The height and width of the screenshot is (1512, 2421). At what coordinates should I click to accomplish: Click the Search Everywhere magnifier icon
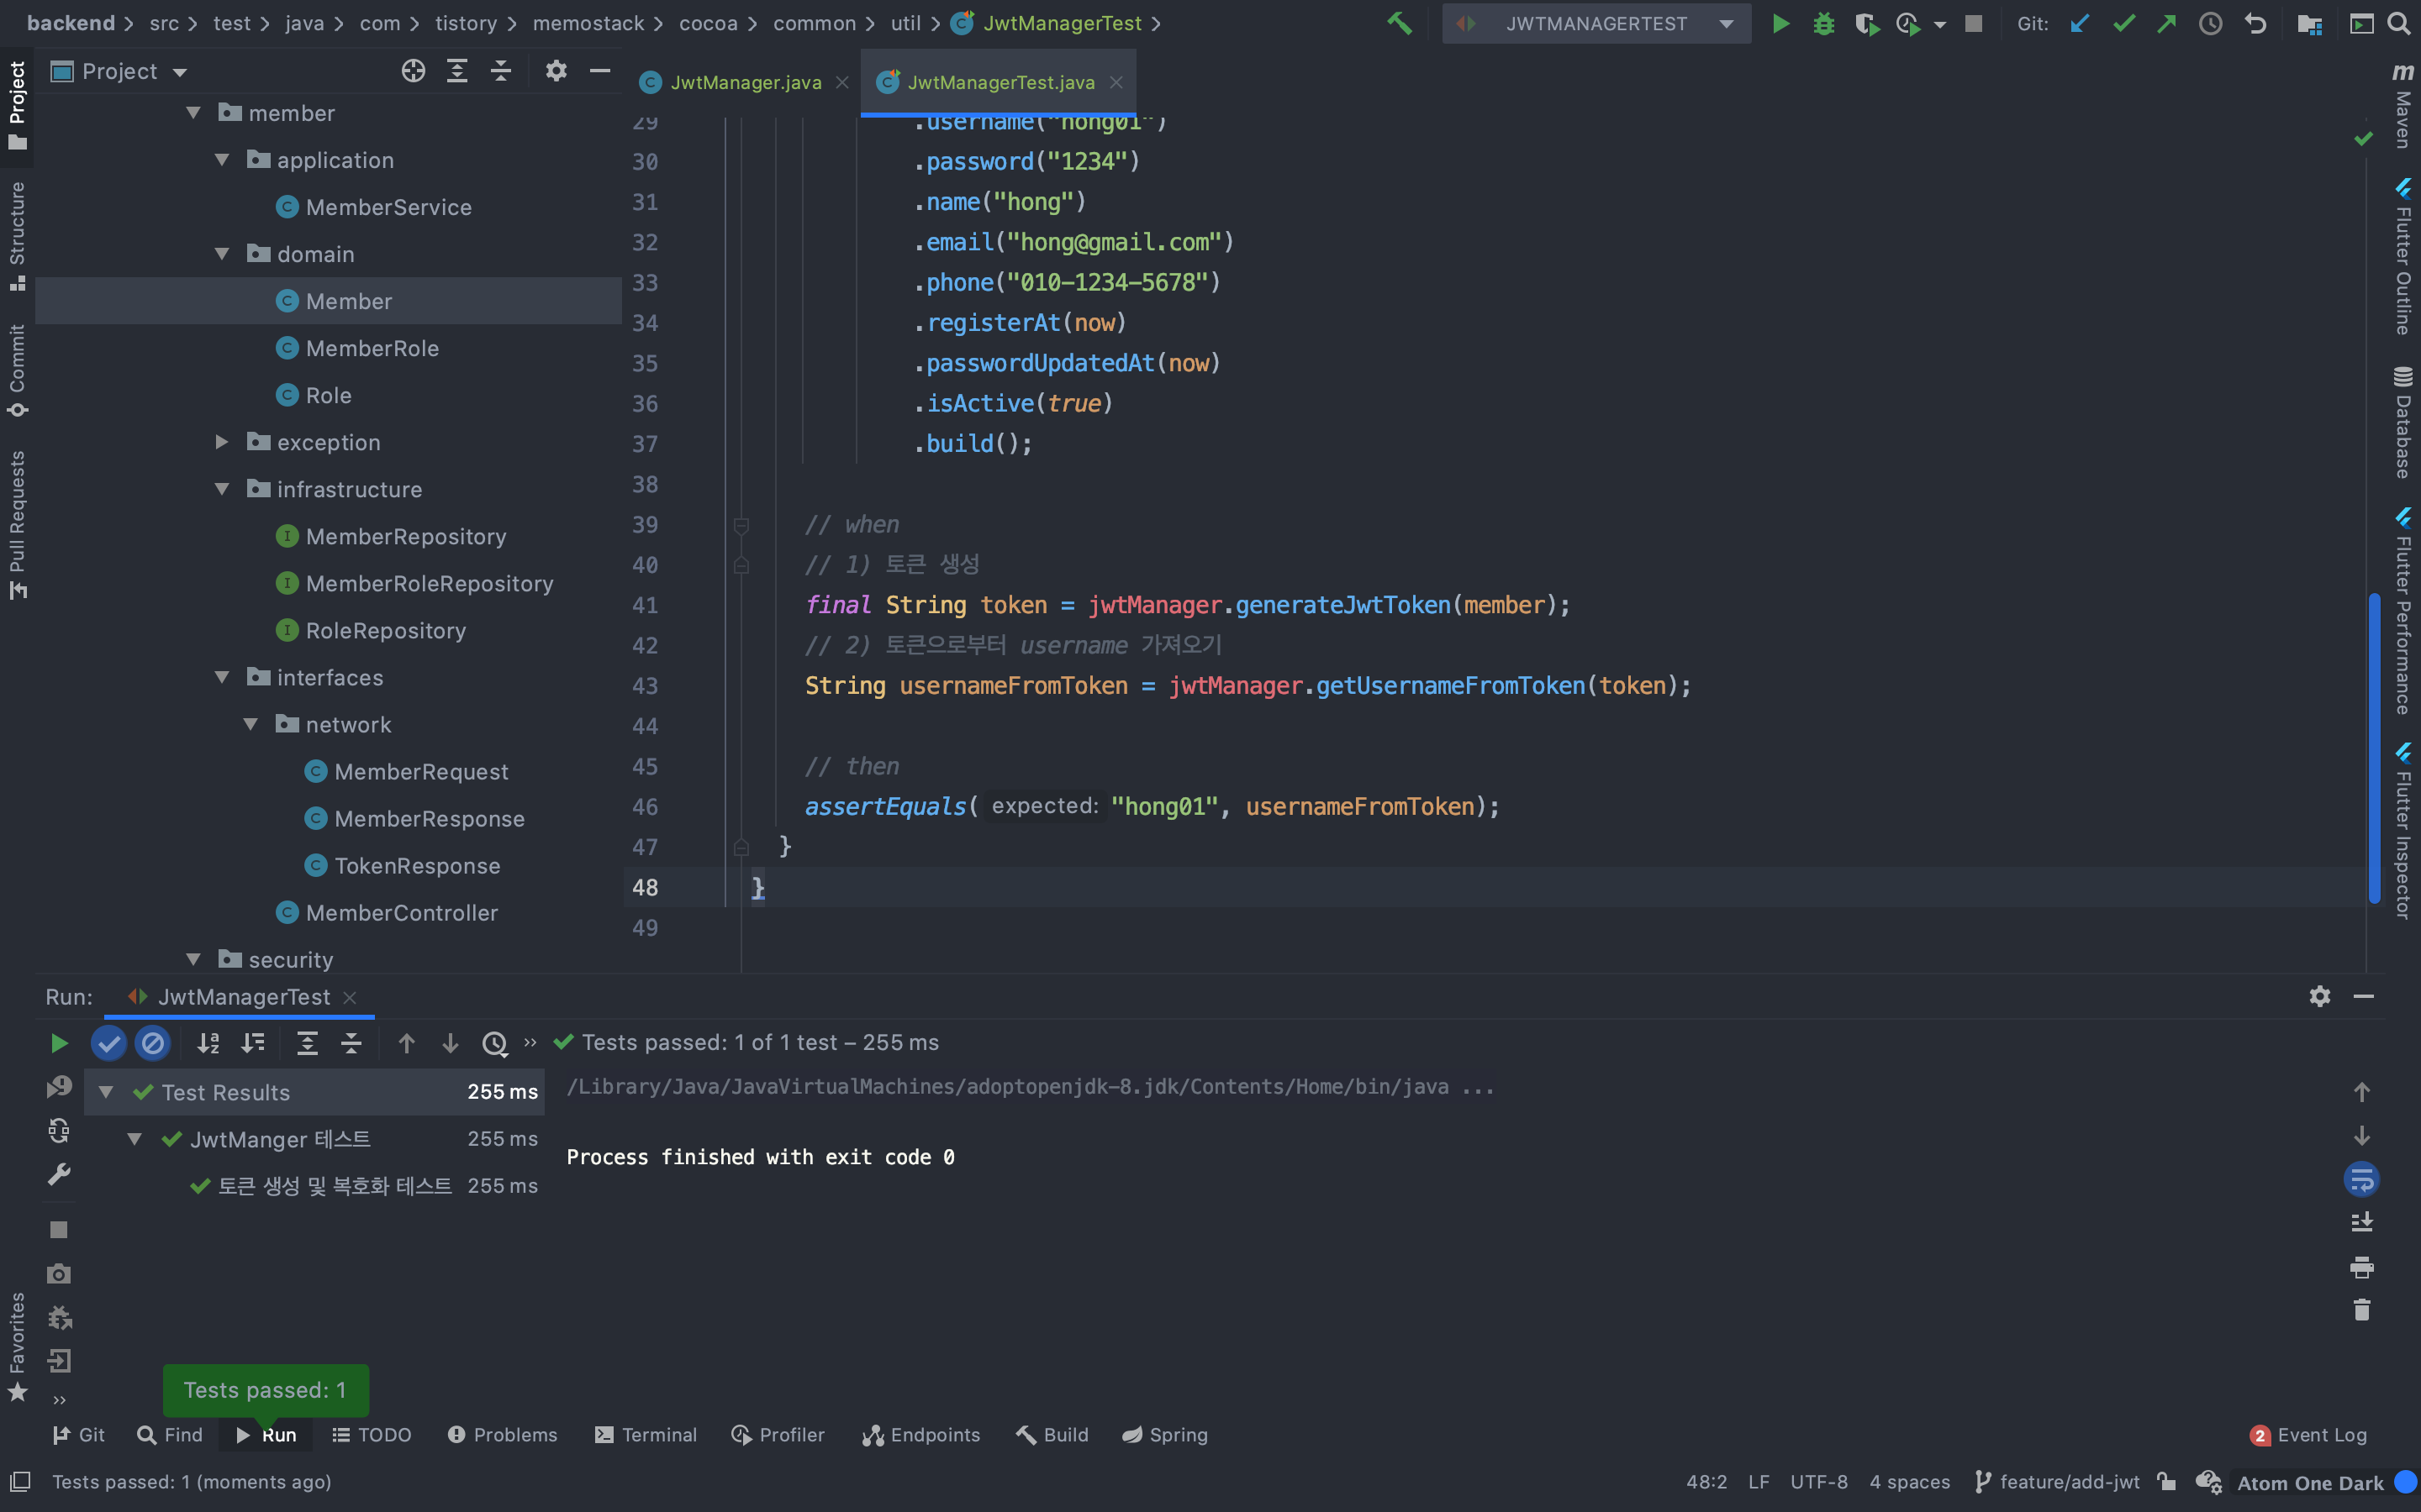pyautogui.click(x=2399, y=23)
